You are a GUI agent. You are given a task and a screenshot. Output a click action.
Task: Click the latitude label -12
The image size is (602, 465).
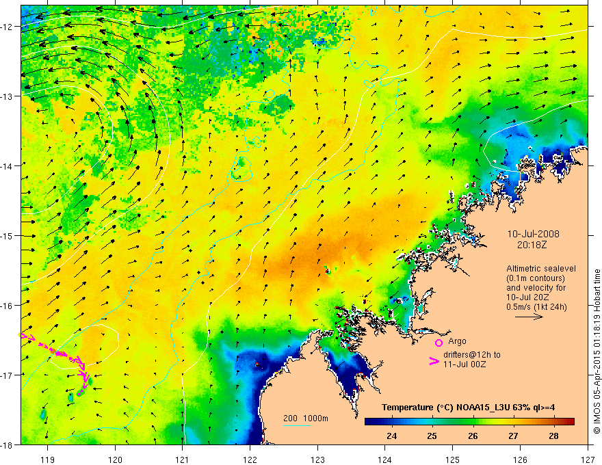[7, 27]
